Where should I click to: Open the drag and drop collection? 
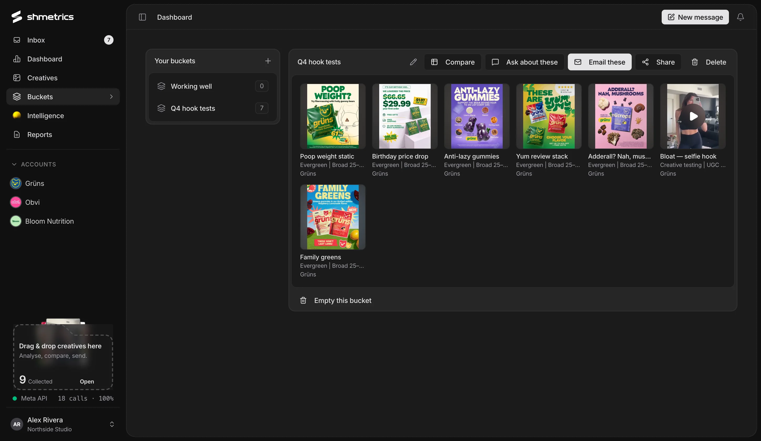tap(87, 382)
